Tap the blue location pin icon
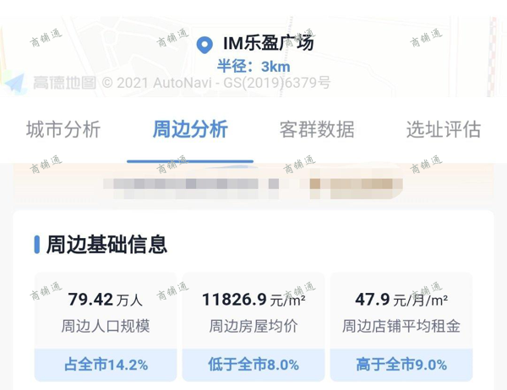Viewport: 507px width, 390px height. [x=204, y=46]
